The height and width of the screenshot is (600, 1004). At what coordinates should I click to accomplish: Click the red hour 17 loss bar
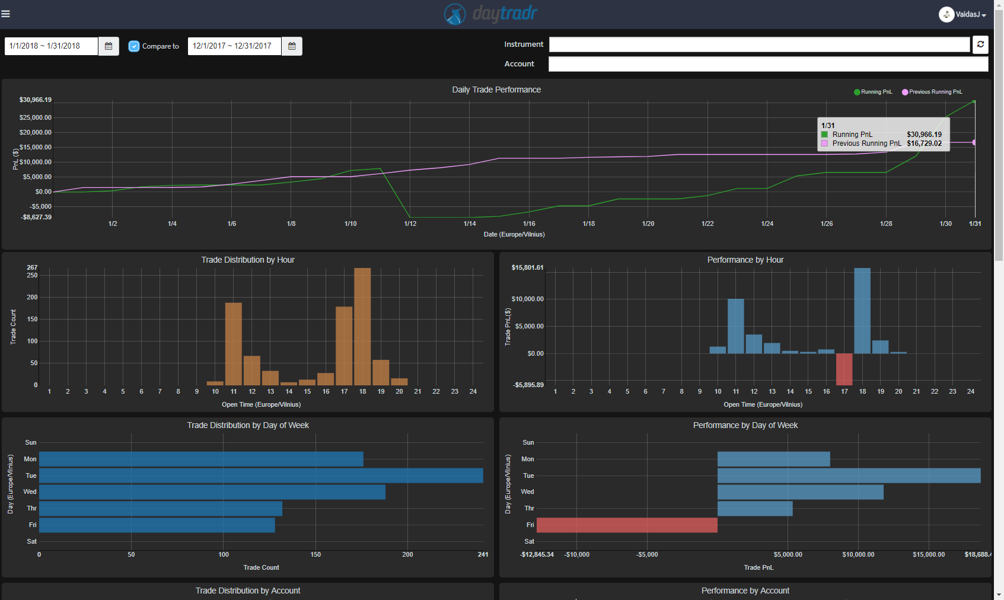coord(844,369)
